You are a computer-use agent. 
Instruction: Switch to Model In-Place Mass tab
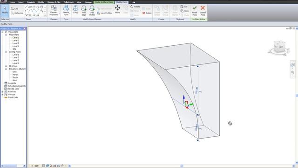tap(104, 2)
